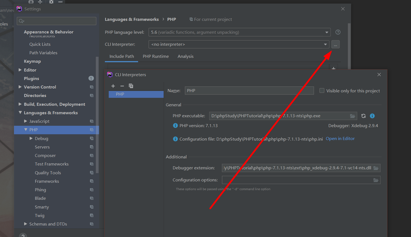Screen dimensions: 411x237
Task: Show phpinfo via blue info icon
Action: point(372,116)
